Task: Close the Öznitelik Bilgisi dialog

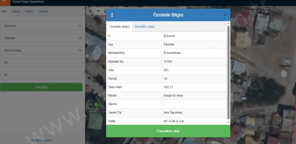Action: (225, 15)
